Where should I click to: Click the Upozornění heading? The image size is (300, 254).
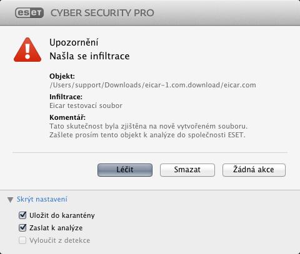coord(74,42)
